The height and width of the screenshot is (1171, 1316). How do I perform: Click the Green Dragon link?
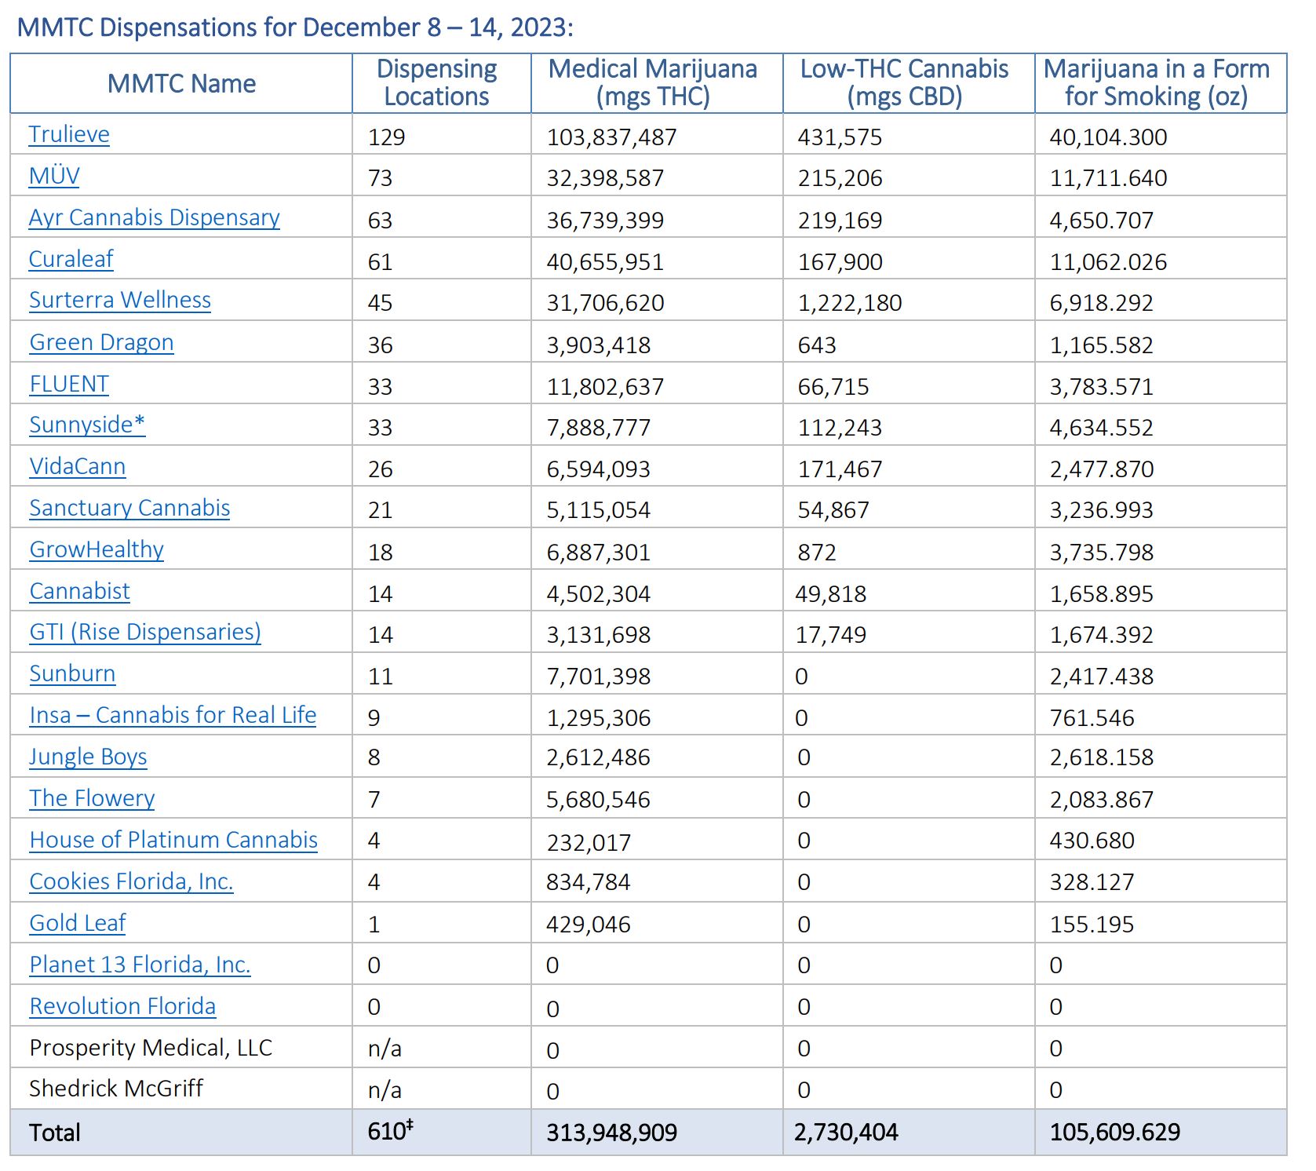[101, 342]
